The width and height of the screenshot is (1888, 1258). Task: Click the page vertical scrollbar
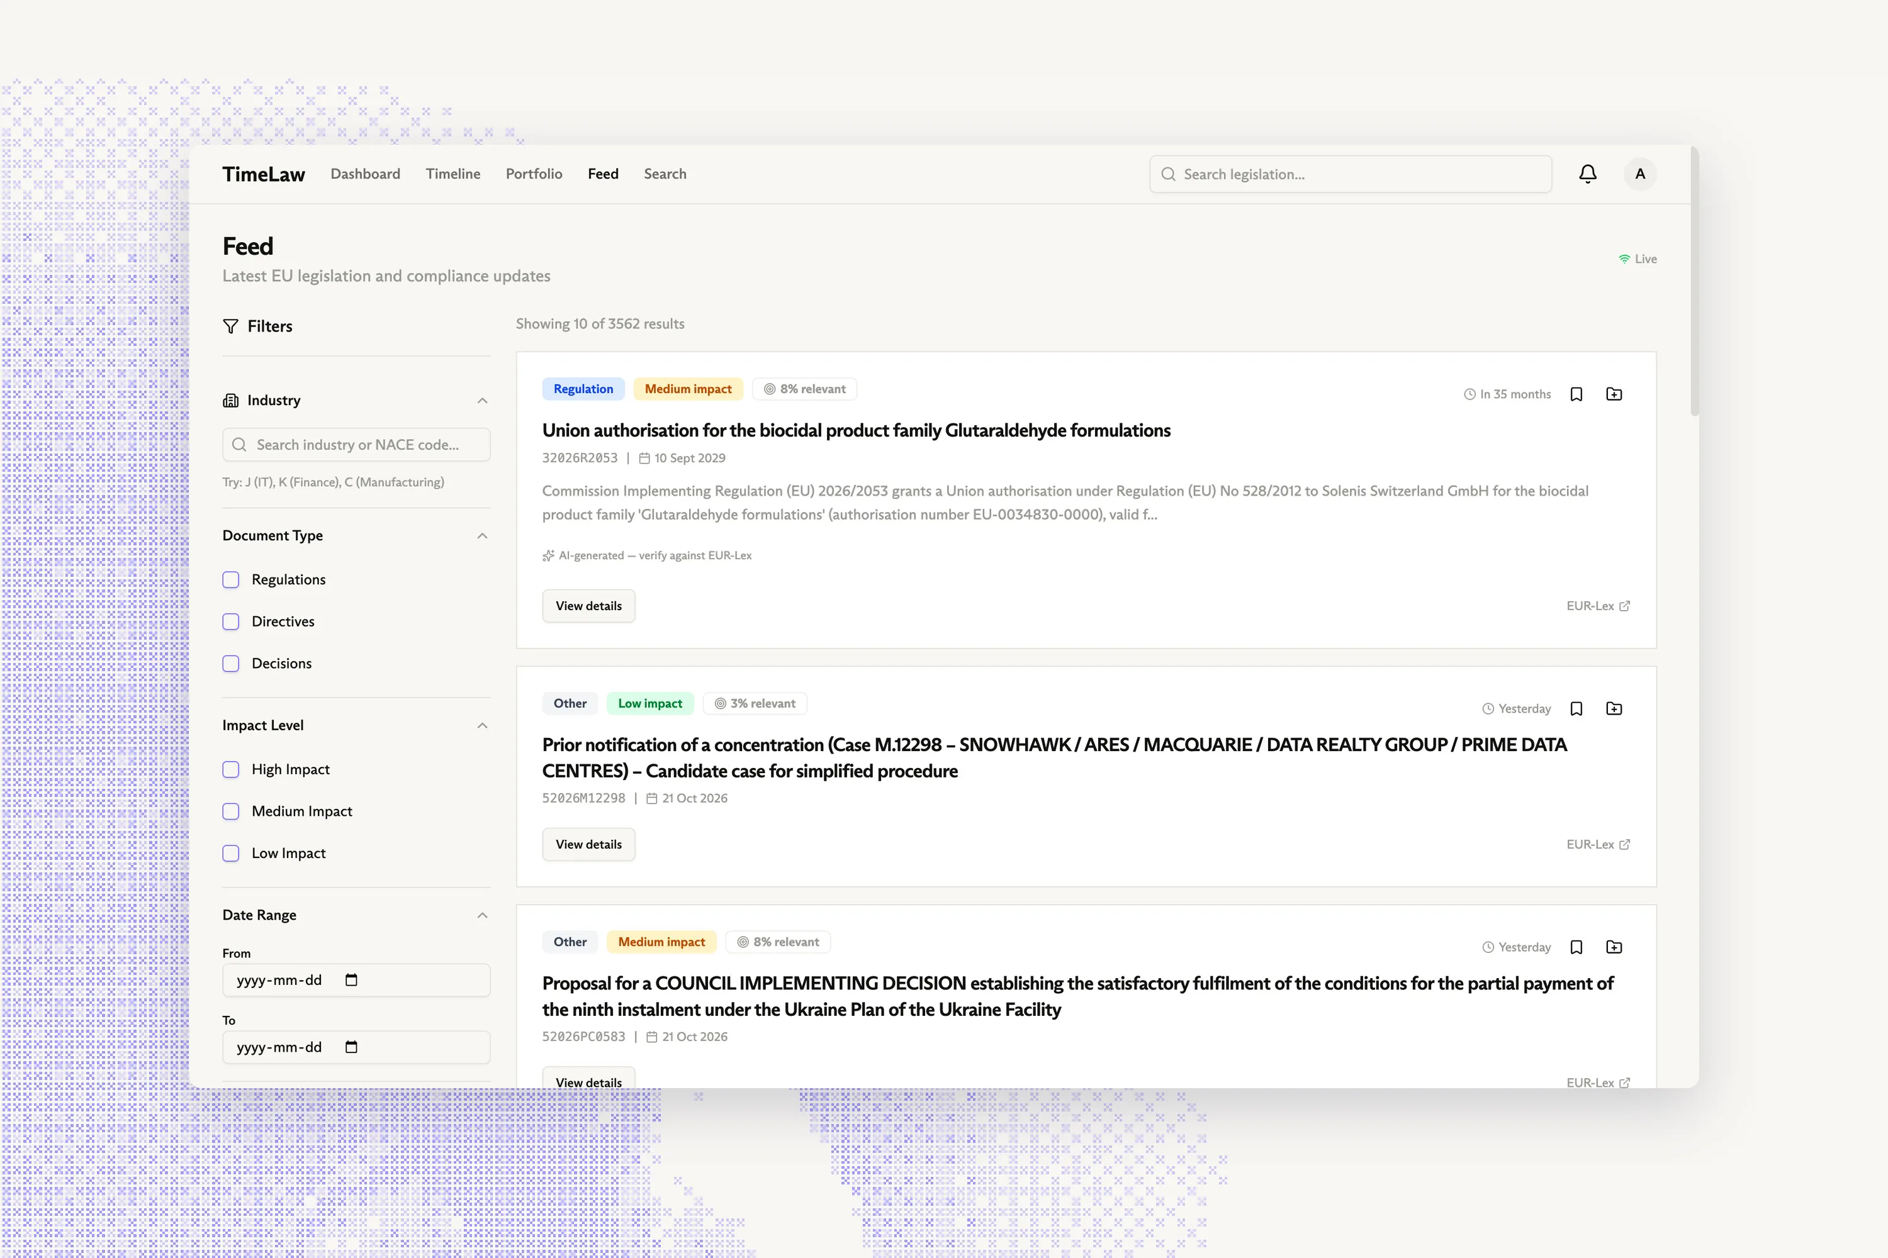[x=1695, y=281]
